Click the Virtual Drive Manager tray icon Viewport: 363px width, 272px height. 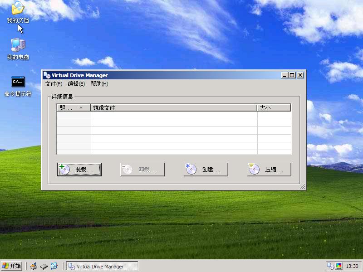(331, 266)
